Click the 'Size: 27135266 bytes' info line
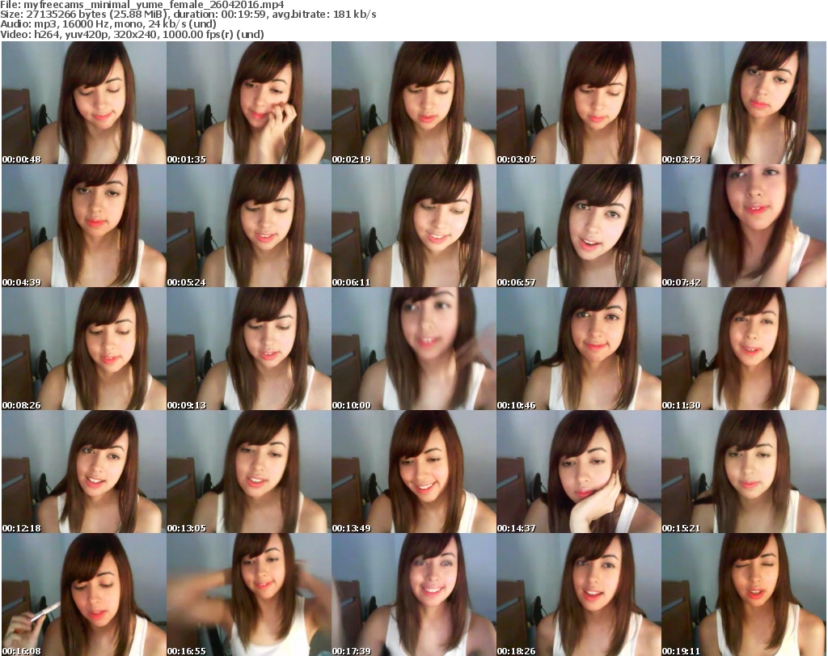Image resolution: width=828 pixels, height=656 pixels. point(188,15)
